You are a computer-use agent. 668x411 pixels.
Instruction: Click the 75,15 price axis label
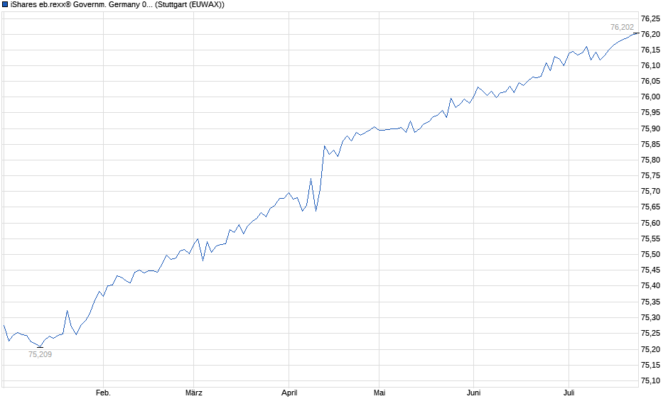point(650,365)
